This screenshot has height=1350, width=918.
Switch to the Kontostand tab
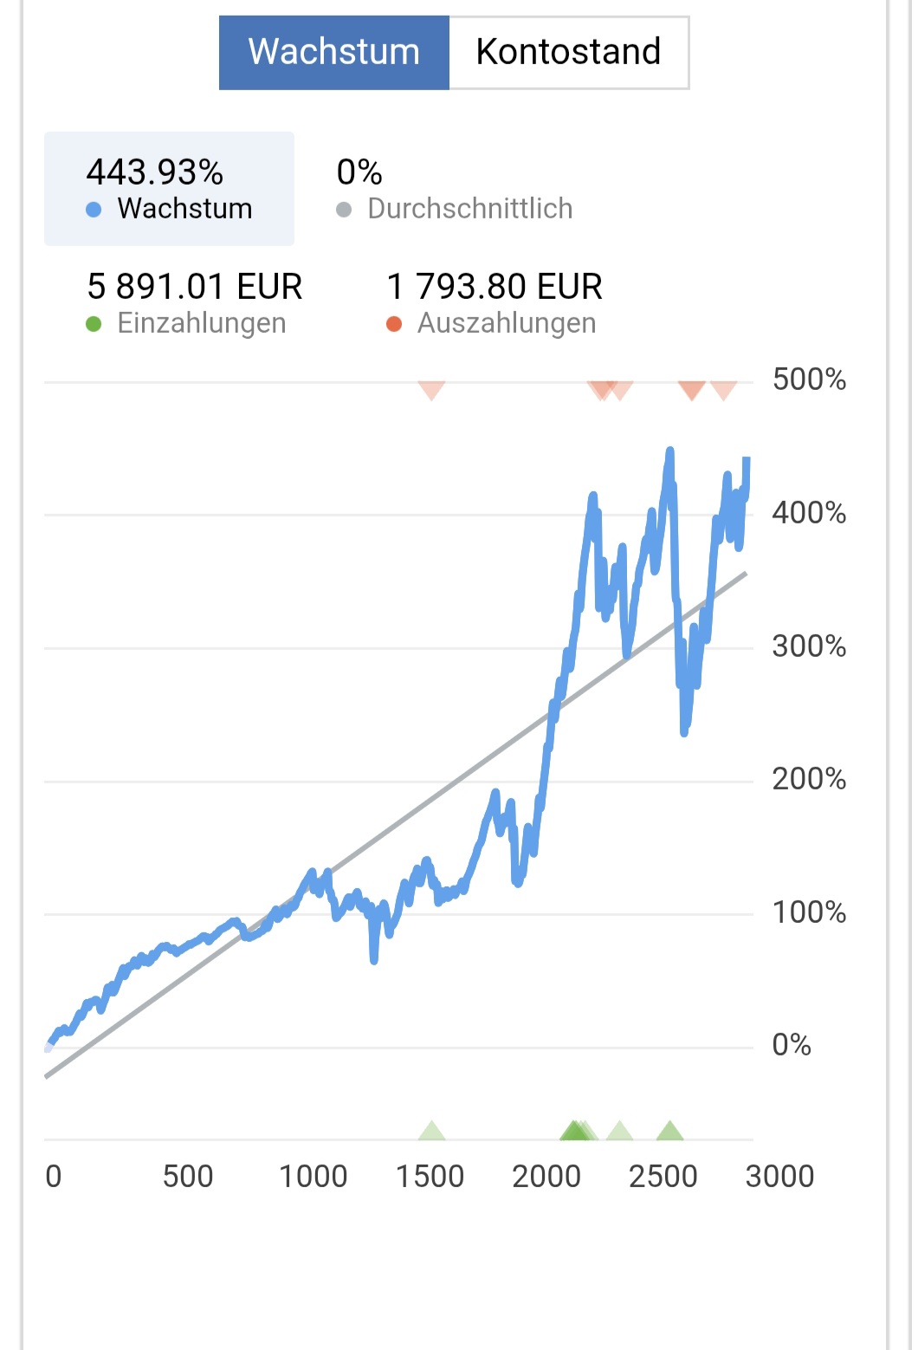click(x=568, y=52)
